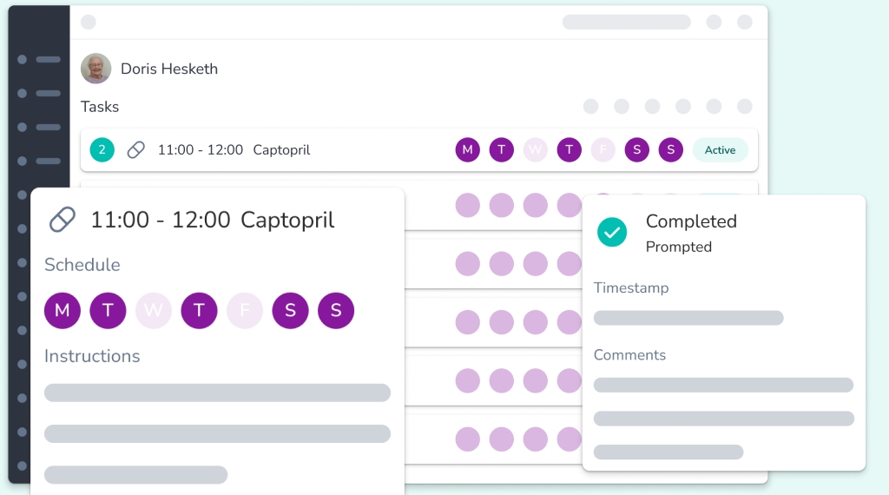Open Doris Hesketh's profile photo
The width and height of the screenshot is (889, 495).
(x=95, y=69)
